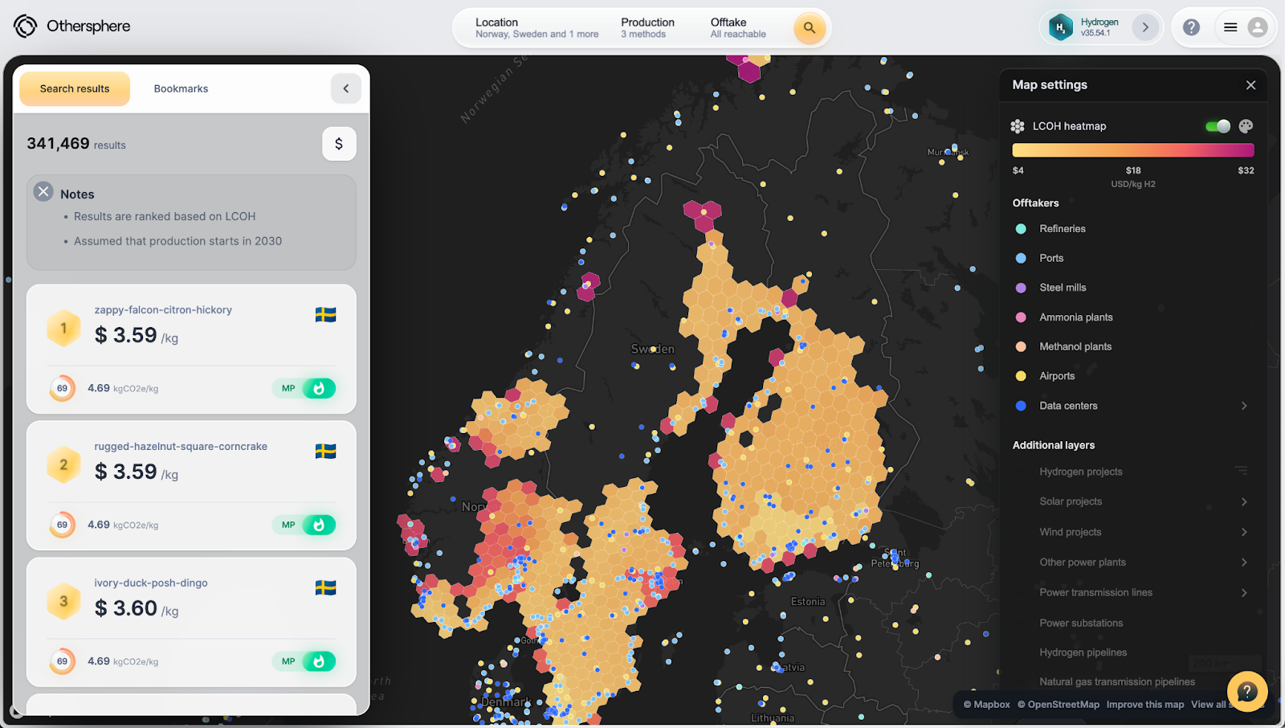Click Swedish flag on zappy-falcon-citron-hickory card
Viewport: 1285px width, 728px height.
click(325, 315)
